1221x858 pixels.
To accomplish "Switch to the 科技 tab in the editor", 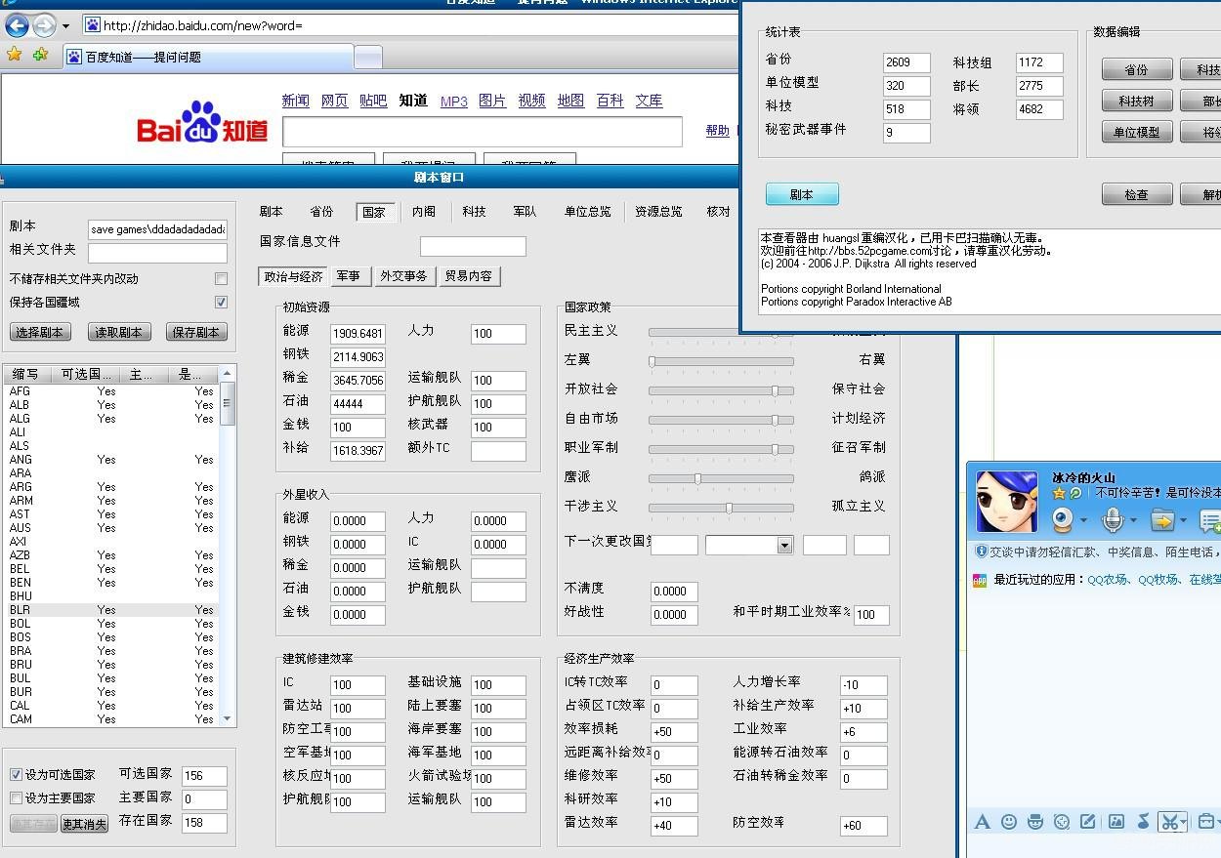I will (x=473, y=211).
